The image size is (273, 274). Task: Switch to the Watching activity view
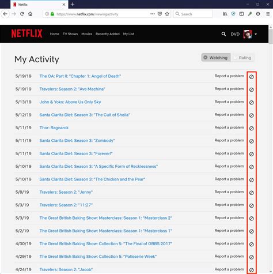click(x=216, y=58)
